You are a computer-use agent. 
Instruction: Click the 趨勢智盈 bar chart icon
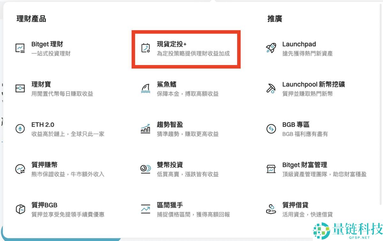point(146,128)
